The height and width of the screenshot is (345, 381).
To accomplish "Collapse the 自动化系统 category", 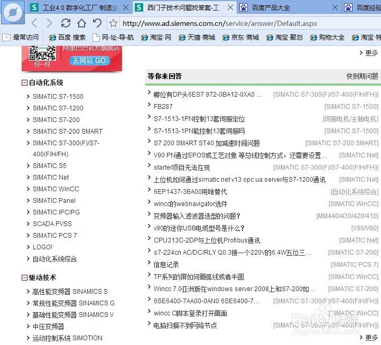I will [x=24, y=82].
